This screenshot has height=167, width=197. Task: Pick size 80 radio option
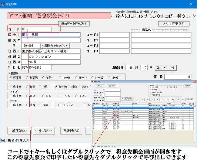44,96
